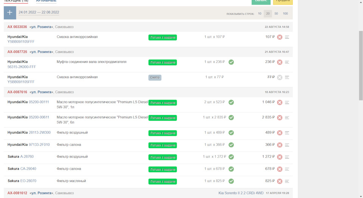Remove the 489 ₽ air filter item
The image size is (363, 198).
pos(280,133)
